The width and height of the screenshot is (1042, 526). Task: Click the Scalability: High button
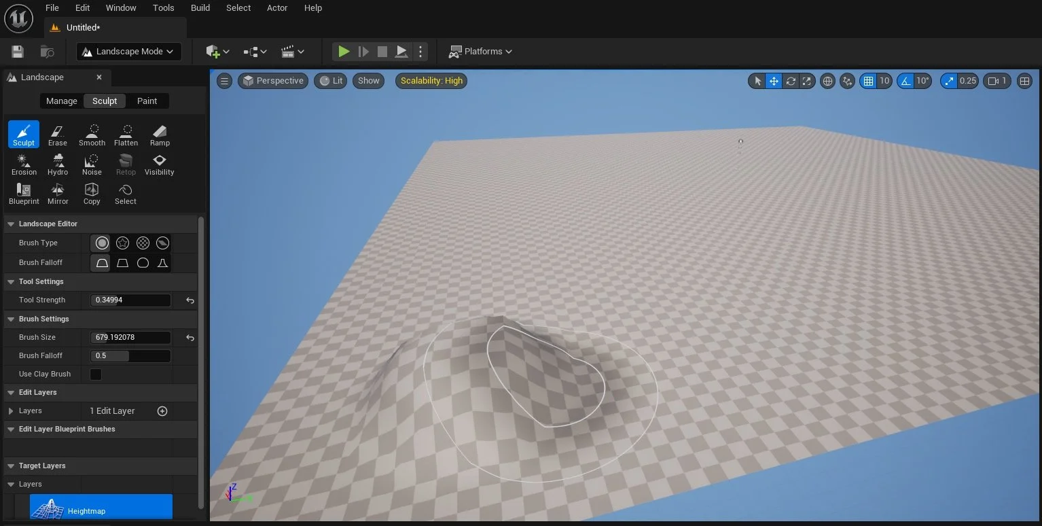tap(431, 81)
